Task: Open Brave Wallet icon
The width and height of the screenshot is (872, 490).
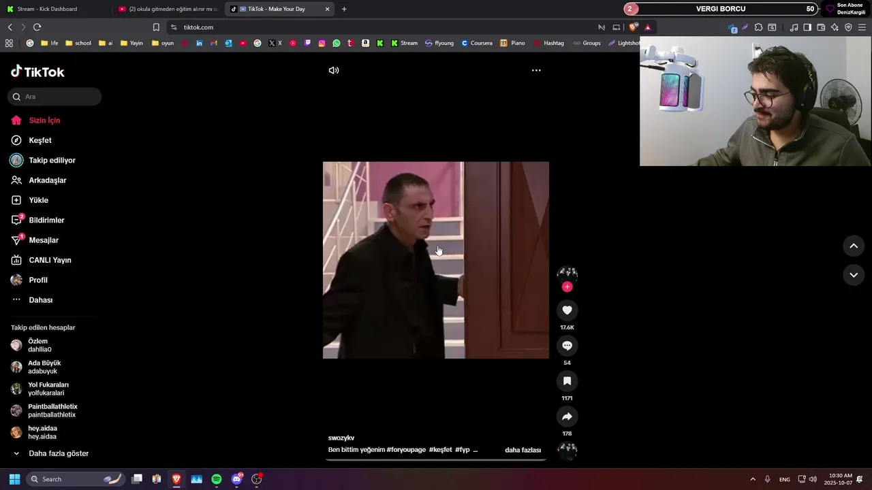Action: 821,27
